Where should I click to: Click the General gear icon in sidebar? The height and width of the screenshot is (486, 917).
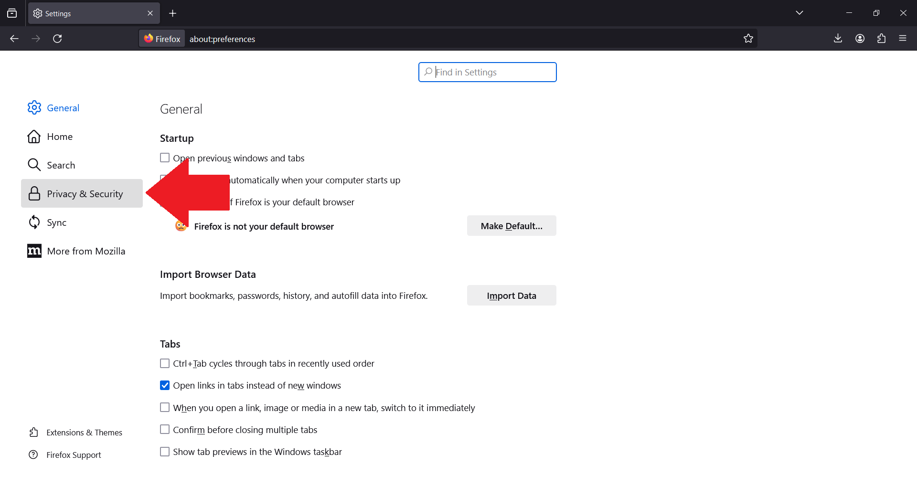[x=34, y=107]
